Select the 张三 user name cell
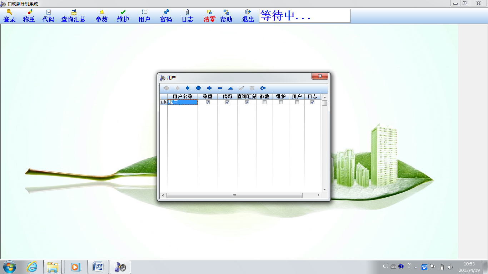 pyautogui.click(x=182, y=102)
